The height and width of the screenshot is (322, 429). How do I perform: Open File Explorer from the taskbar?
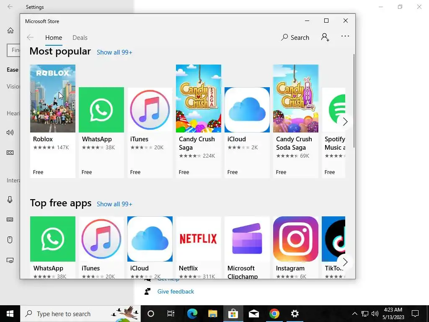click(212, 314)
